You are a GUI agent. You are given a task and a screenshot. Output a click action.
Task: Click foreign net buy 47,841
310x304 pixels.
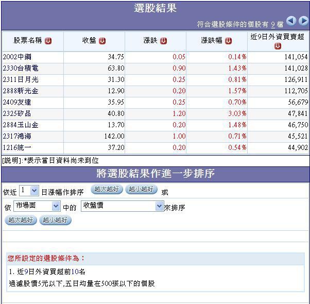(298, 113)
